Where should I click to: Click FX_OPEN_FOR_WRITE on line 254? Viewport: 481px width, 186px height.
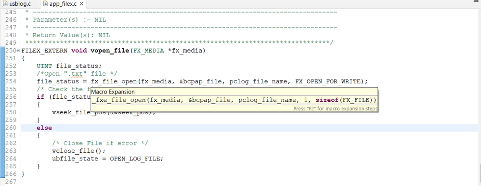click(328, 81)
